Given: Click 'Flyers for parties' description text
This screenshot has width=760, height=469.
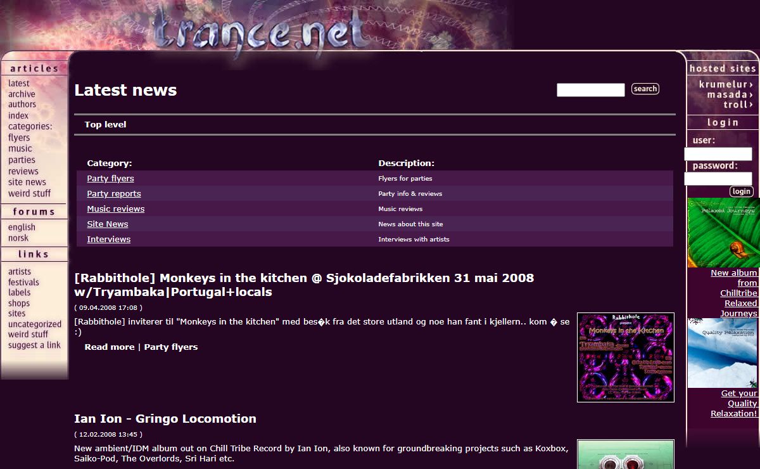Looking at the screenshot, I should [x=405, y=179].
